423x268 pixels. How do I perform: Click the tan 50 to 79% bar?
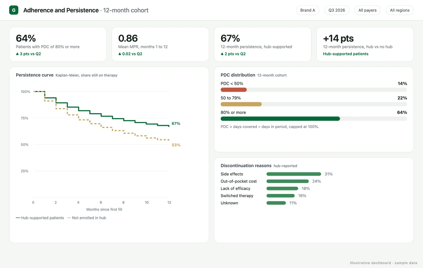(241, 104)
